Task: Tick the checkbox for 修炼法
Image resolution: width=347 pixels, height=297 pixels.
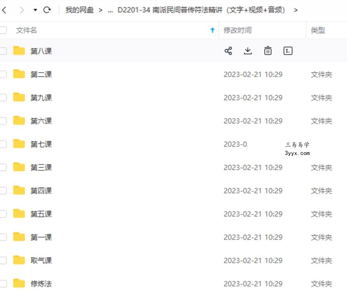Action: pos(3,283)
